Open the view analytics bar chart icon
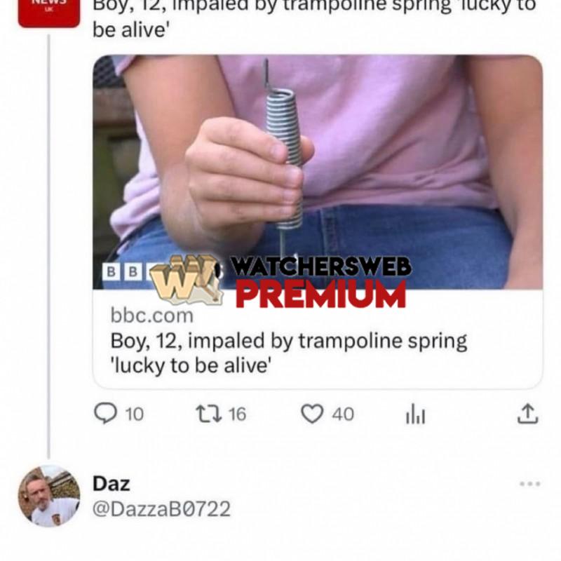The height and width of the screenshot is (561, 561). tap(415, 414)
